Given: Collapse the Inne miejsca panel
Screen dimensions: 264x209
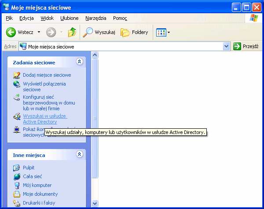Looking at the screenshot, I should 79,155.
